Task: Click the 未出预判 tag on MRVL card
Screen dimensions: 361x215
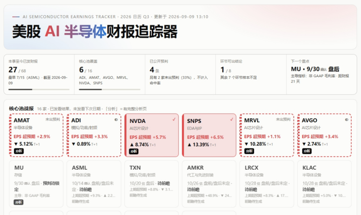Action: (x=283, y=119)
